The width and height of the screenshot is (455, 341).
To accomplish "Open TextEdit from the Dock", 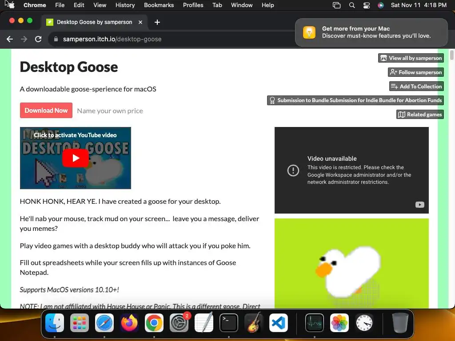I will pos(204,323).
